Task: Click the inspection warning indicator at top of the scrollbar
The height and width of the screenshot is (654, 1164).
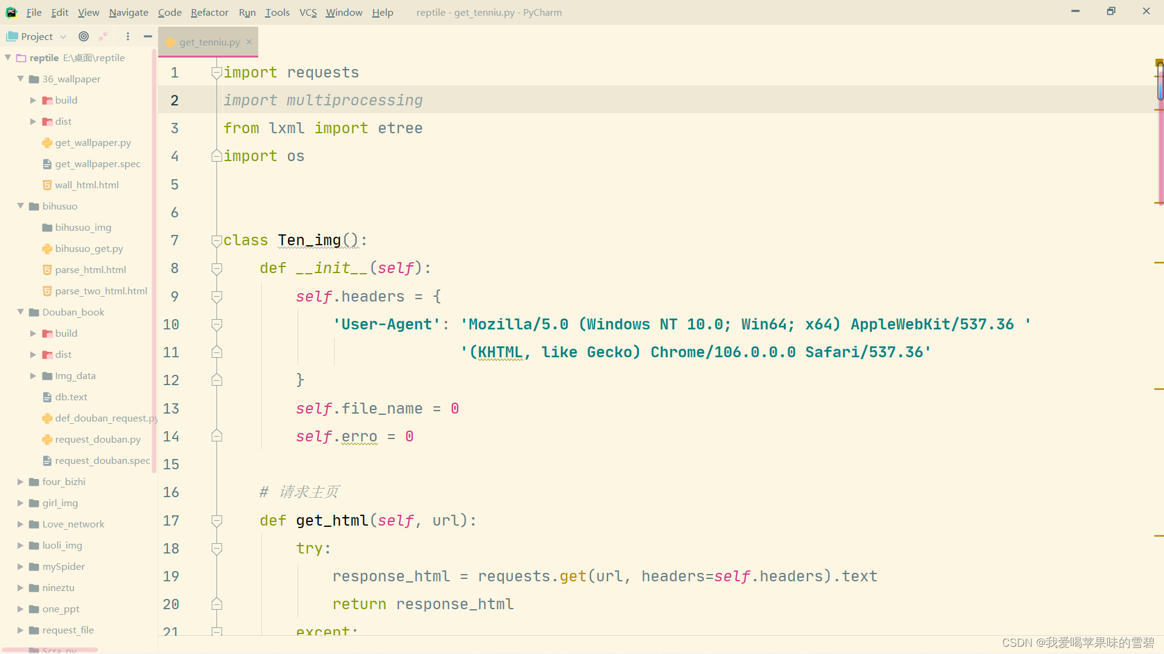Action: 1159,62
